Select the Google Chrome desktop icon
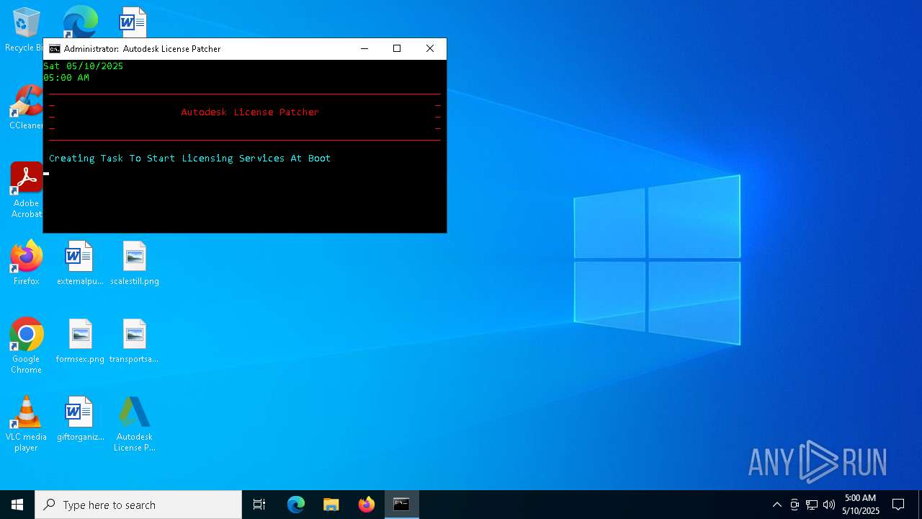This screenshot has height=519, width=922. (26, 346)
